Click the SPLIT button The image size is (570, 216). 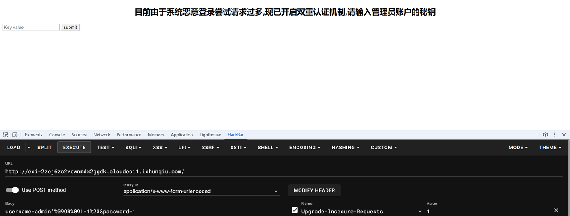coord(45,148)
